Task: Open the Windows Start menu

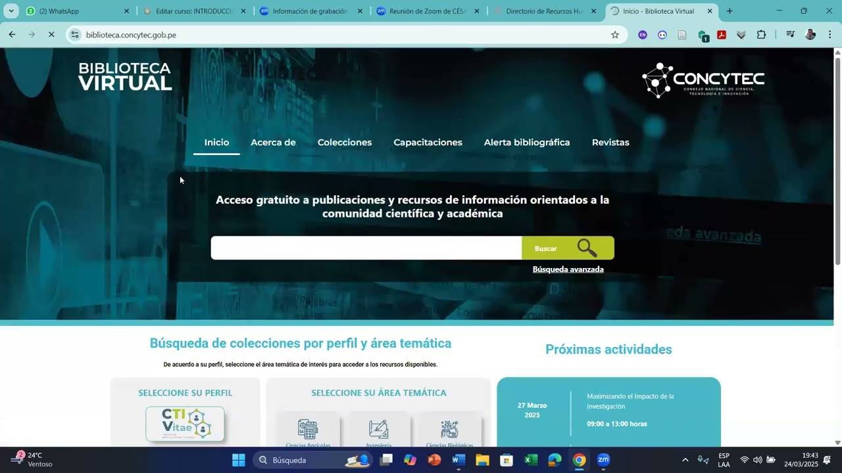Action: click(x=239, y=460)
